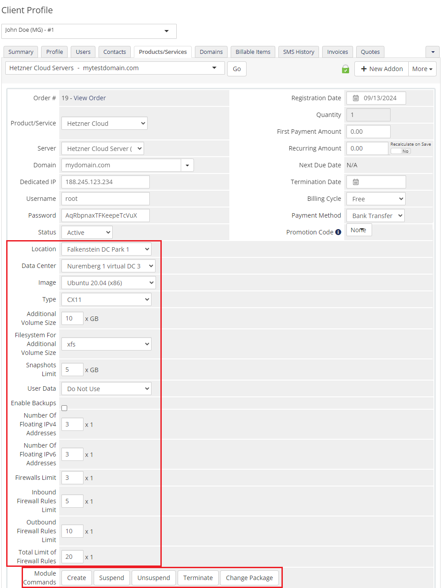Check the Enable Backups checkbox
441x588 pixels.
point(65,408)
